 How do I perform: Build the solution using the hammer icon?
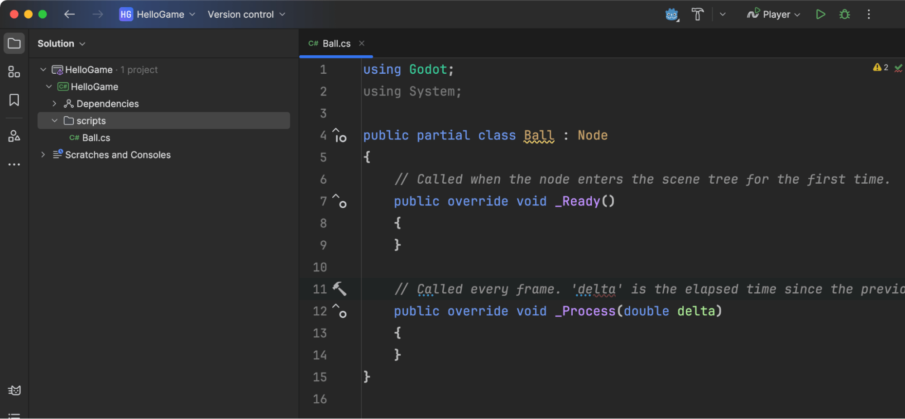click(x=697, y=14)
